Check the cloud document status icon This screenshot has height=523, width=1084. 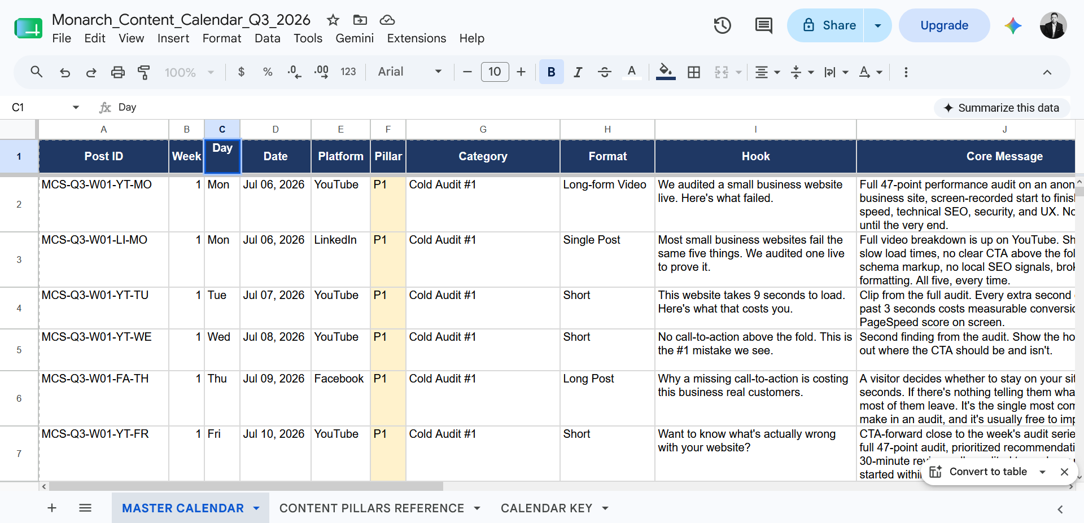pos(387,20)
